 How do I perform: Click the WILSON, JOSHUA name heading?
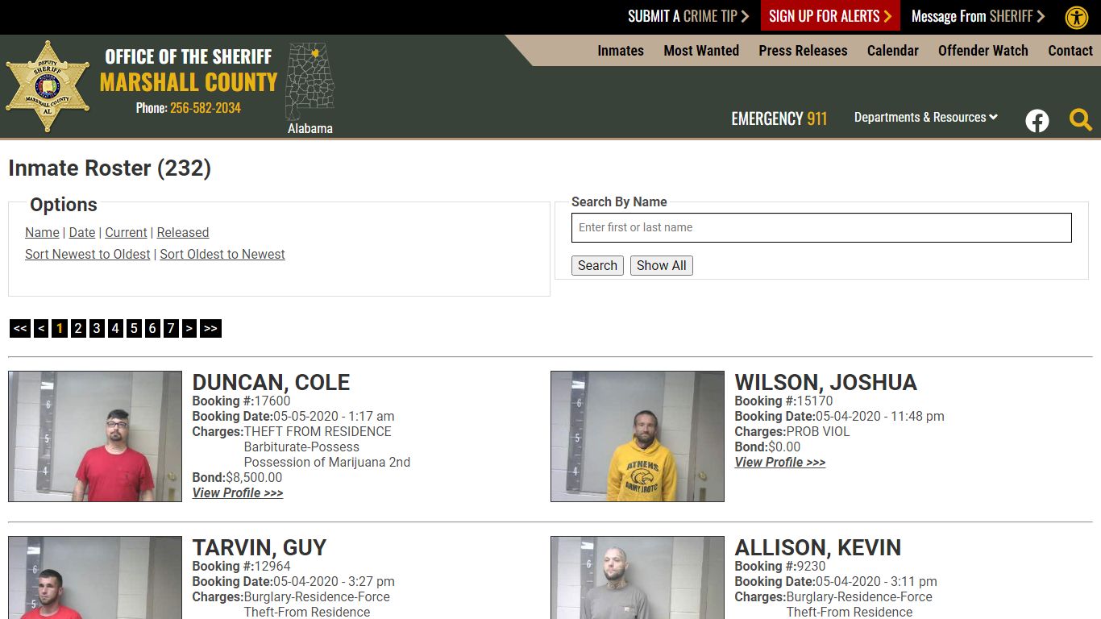coord(825,382)
